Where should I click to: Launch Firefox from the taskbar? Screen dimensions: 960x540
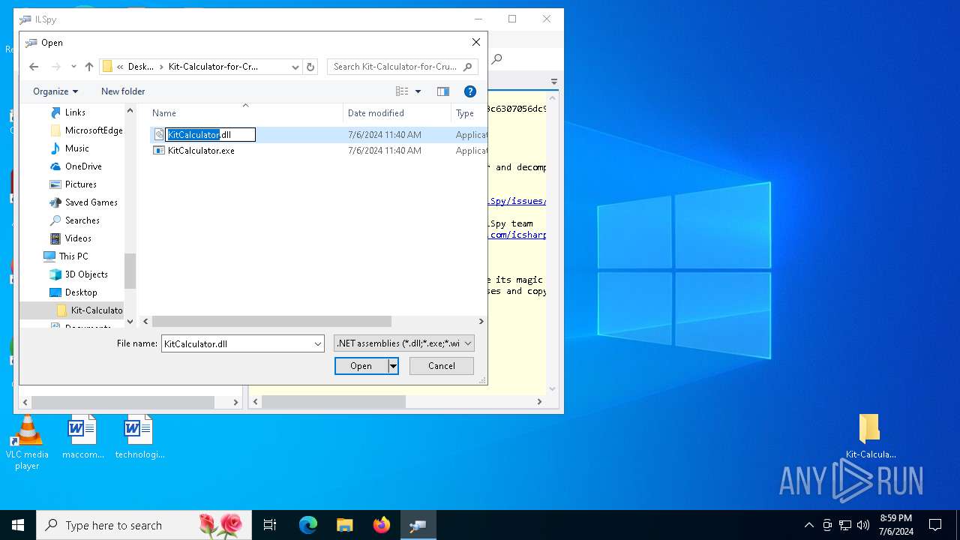(x=381, y=525)
